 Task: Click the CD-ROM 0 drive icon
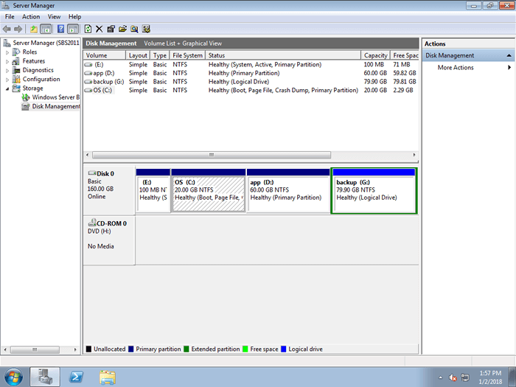click(92, 223)
